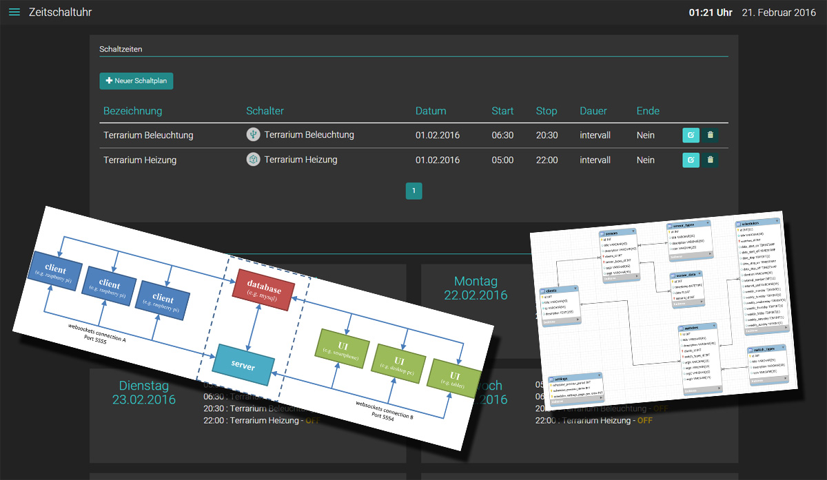Click the Start column header
Screen dimensions: 827x480
point(502,111)
